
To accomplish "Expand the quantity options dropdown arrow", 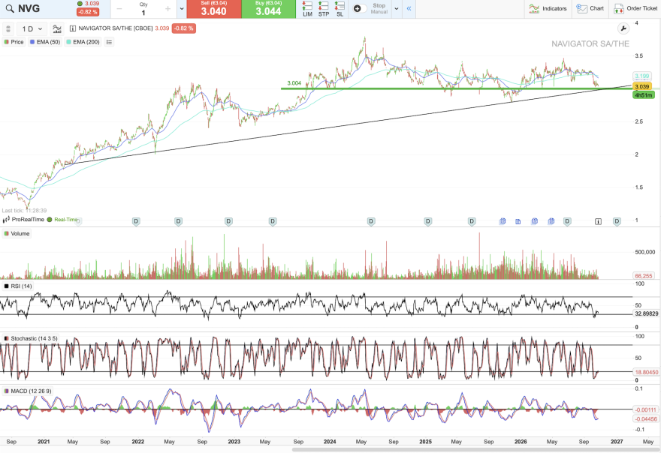I will [x=181, y=8].
